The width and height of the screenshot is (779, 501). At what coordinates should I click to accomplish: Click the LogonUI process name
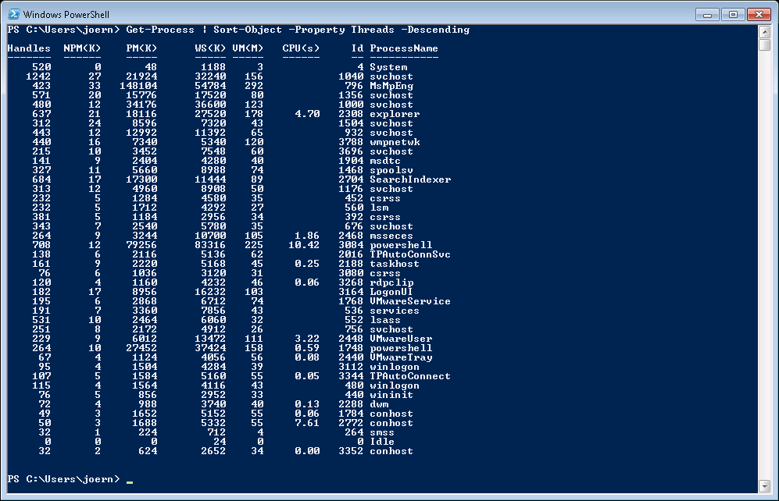pyautogui.click(x=391, y=292)
